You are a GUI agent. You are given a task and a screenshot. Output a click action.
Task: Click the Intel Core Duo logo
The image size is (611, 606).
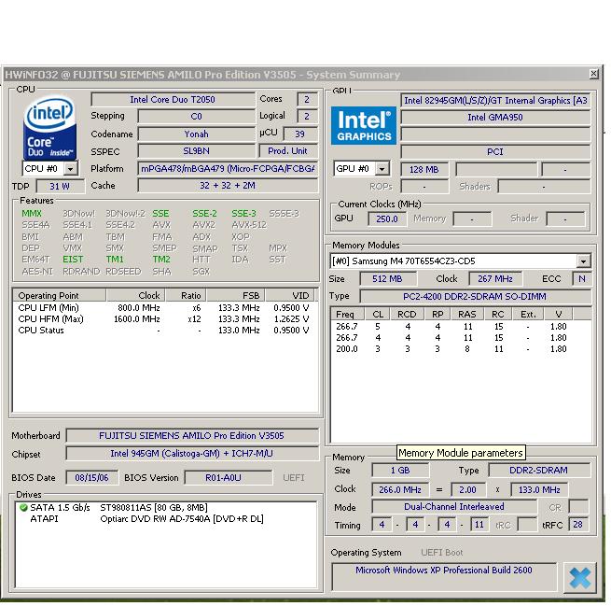pyautogui.click(x=49, y=127)
